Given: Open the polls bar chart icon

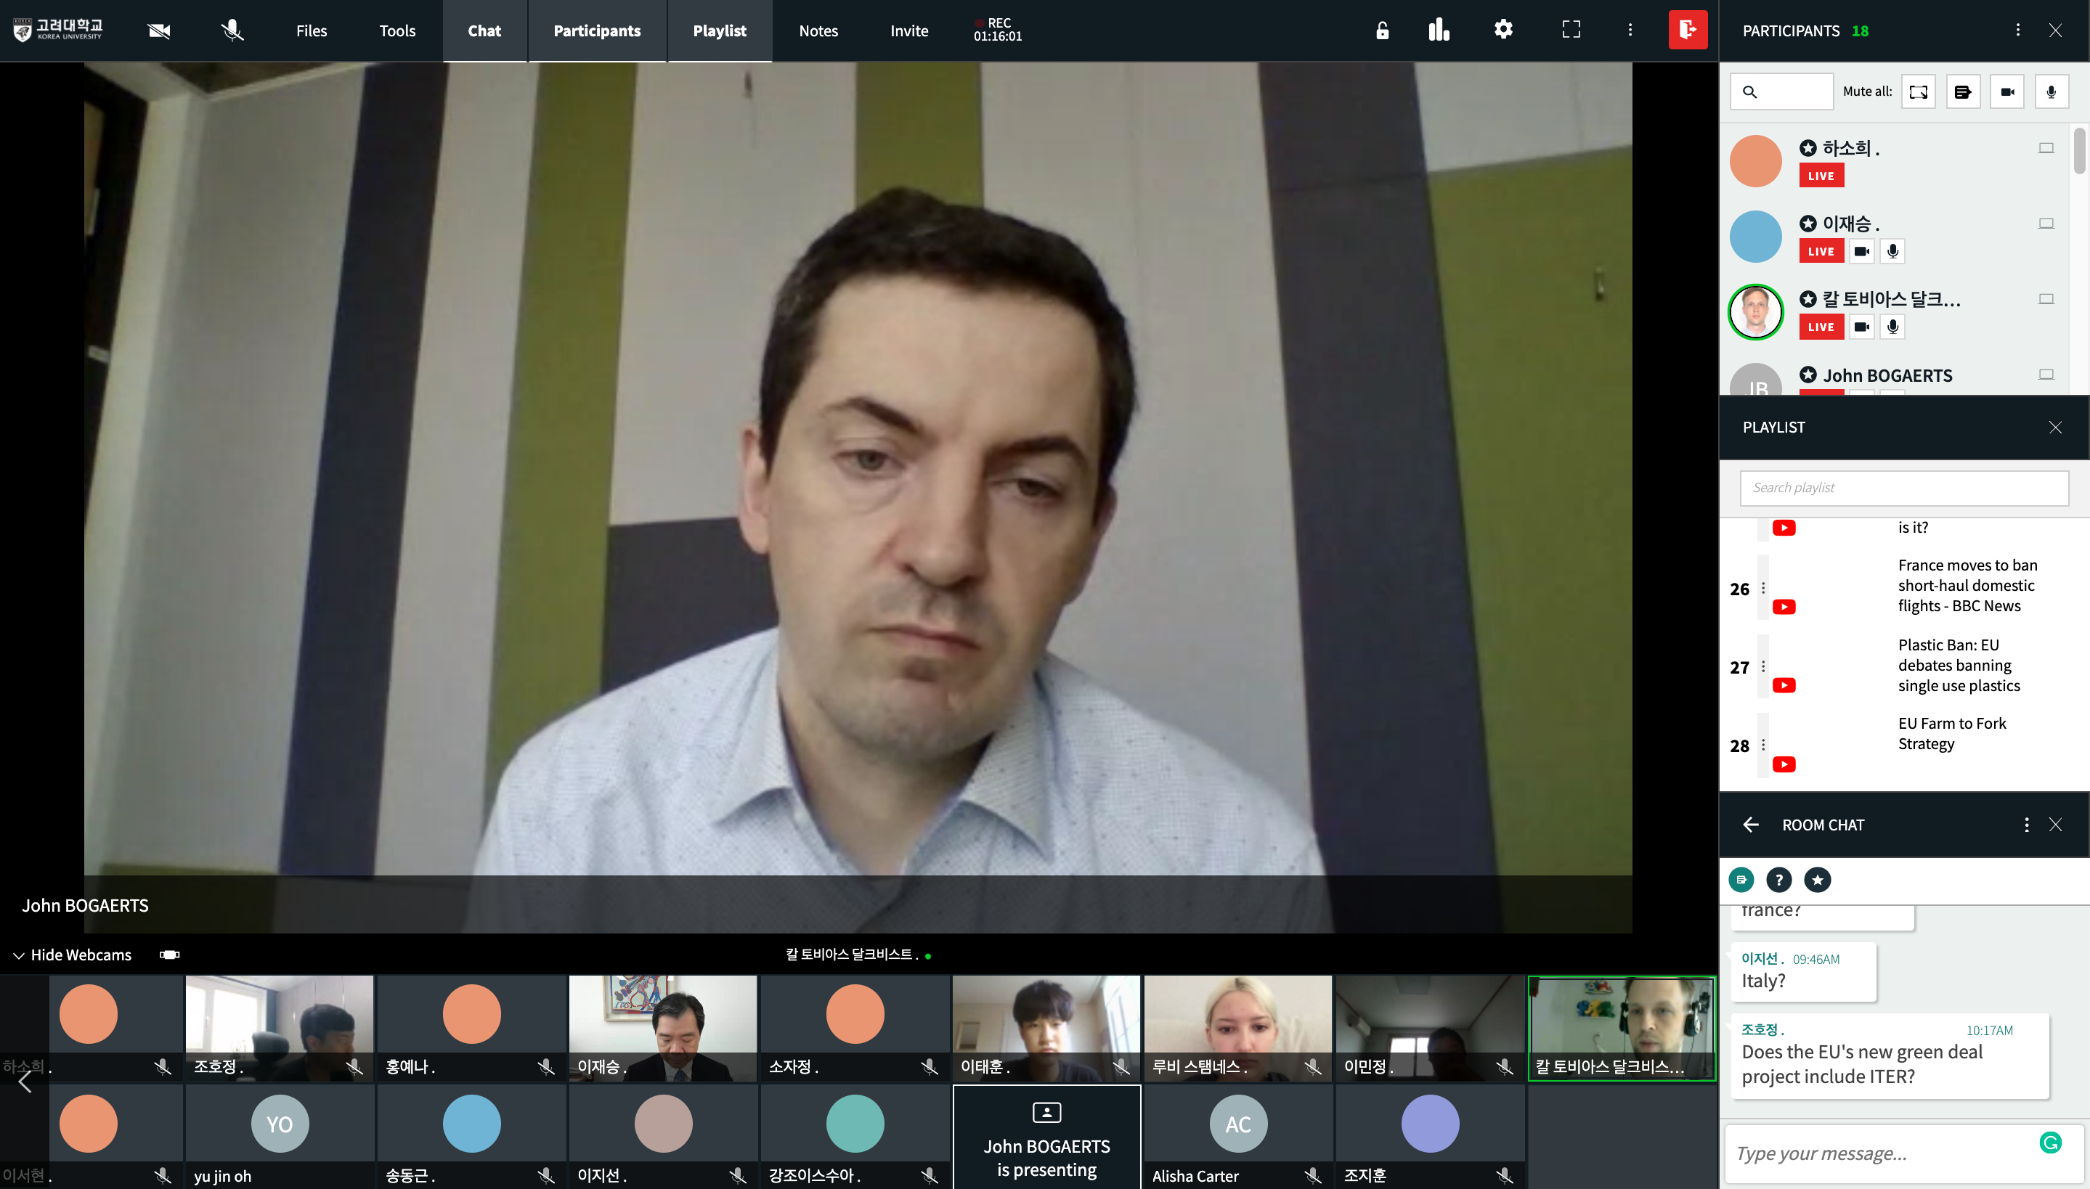Looking at the screenshot, I should [1439, 30].
